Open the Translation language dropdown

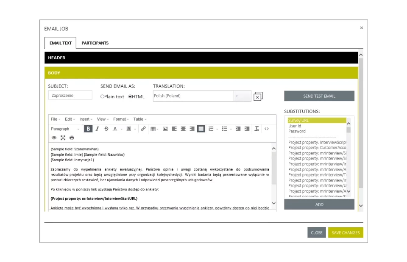(242, 96)
